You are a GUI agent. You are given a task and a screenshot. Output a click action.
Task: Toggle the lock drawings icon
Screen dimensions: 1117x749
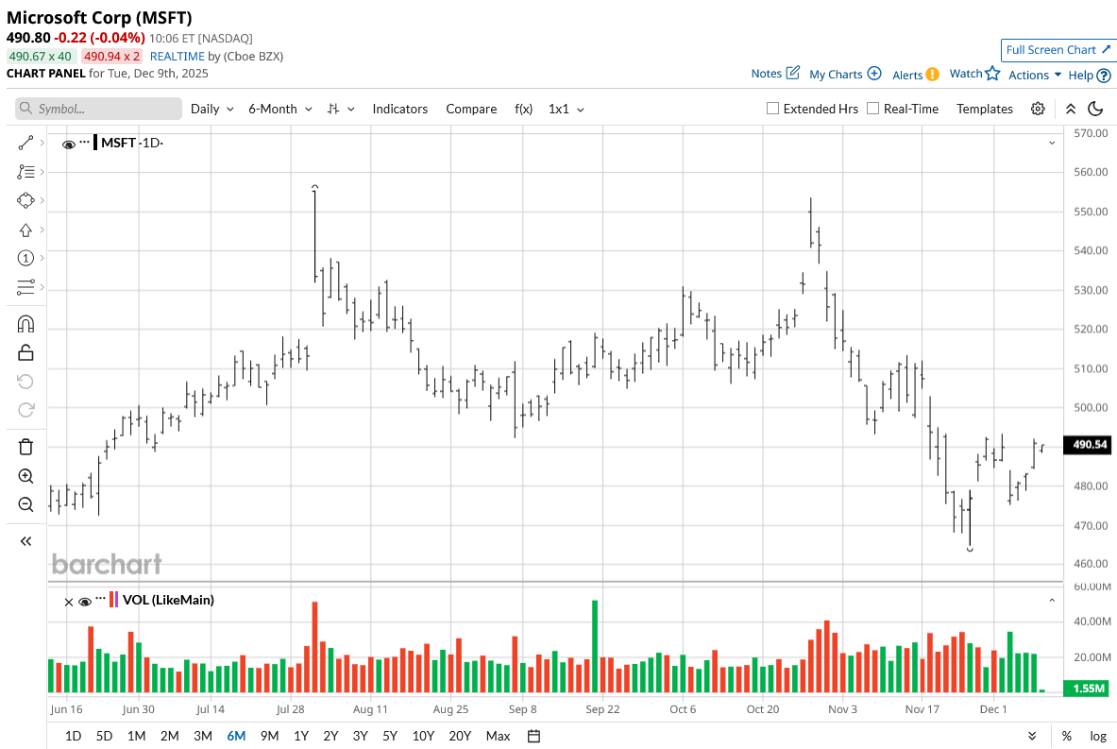[x=25, y=352]
